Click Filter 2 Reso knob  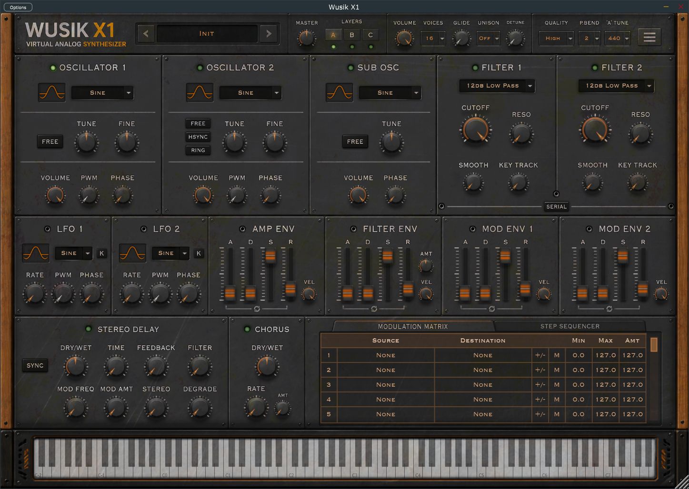(640, 133)
